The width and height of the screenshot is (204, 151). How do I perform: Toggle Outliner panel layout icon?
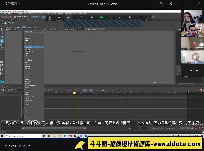coord(2,74)
